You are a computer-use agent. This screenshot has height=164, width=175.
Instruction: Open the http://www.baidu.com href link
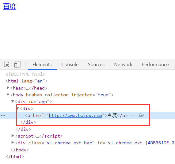[x=75, y=115]
